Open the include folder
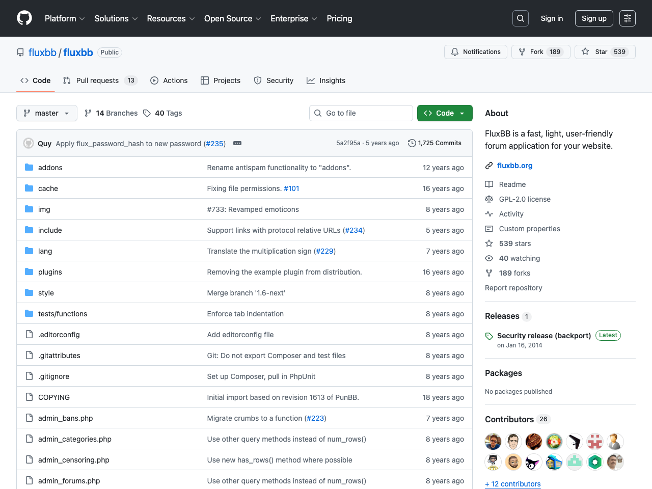The width and height of the screenshot is (652, 489). (x=50, y=230)
